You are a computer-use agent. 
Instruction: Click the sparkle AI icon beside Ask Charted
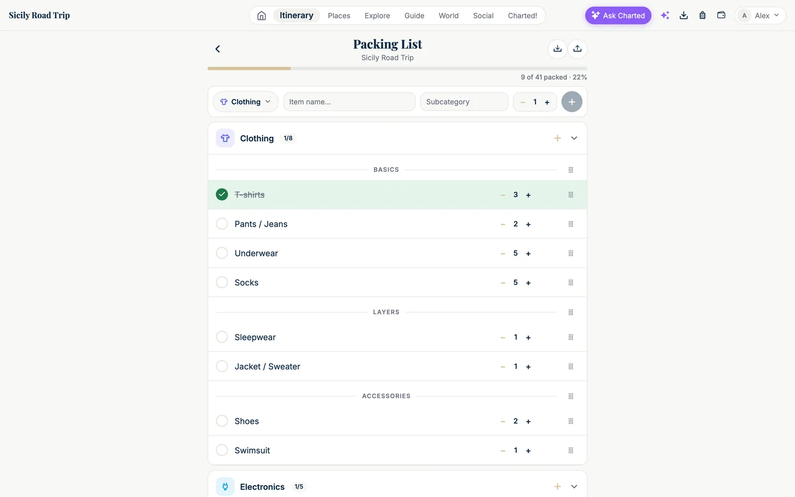pyautogui.click(x=665, y=15)
